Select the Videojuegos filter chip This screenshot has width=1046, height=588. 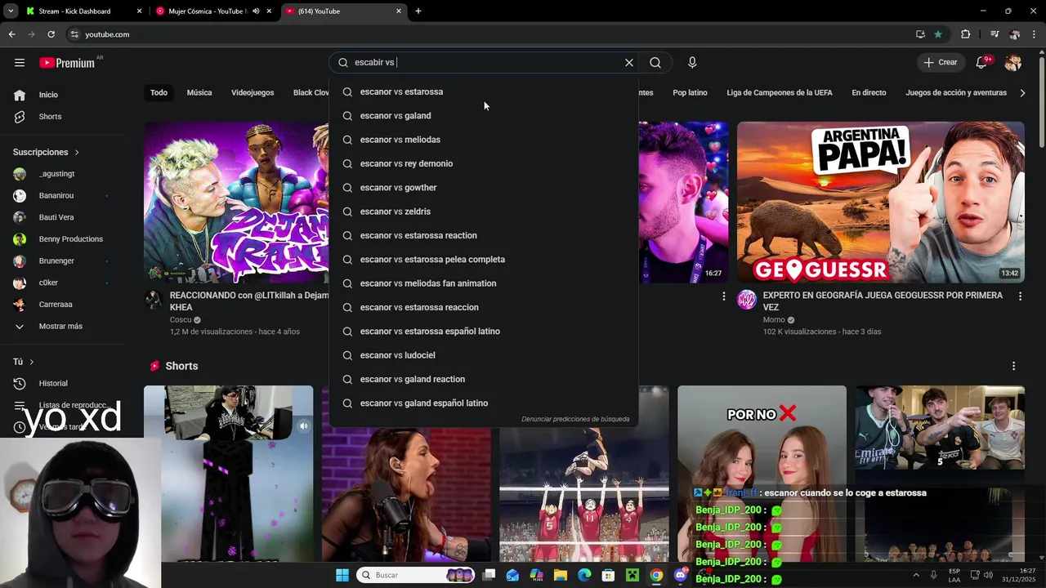click(253, 93)
